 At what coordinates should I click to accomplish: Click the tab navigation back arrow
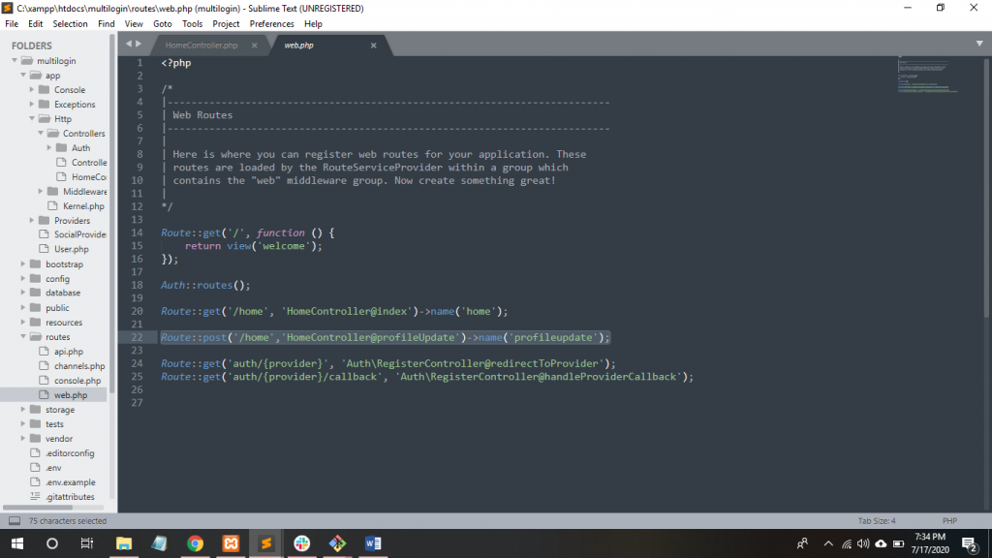point(128,44)
